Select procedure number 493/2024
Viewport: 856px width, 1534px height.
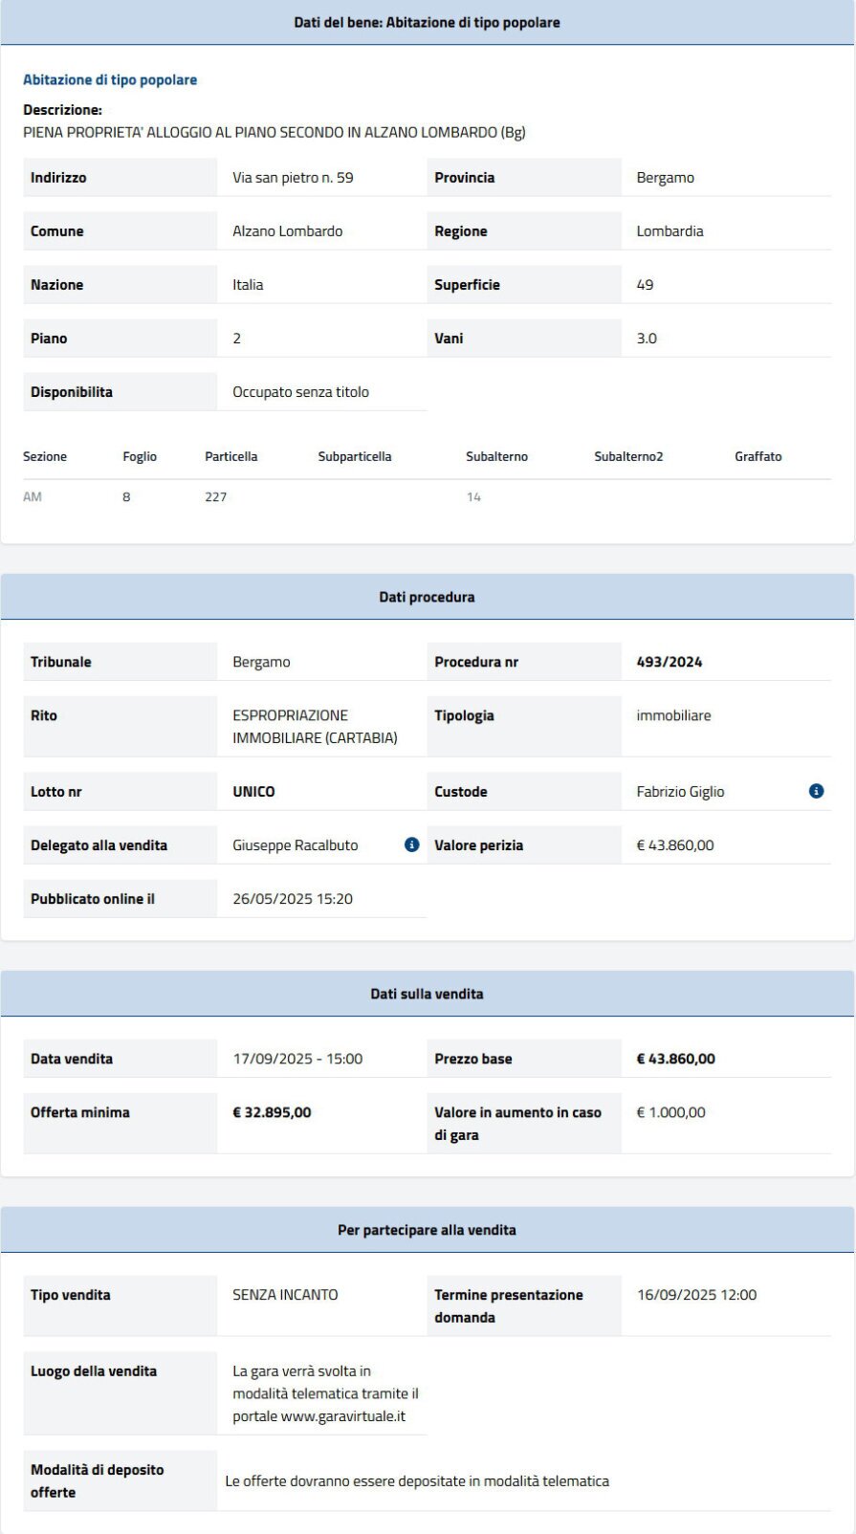point(669,662)
